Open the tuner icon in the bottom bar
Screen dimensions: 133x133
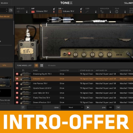(x=23, y=107)
